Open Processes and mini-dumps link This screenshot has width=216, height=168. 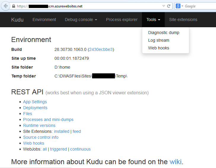click(48, 119)
